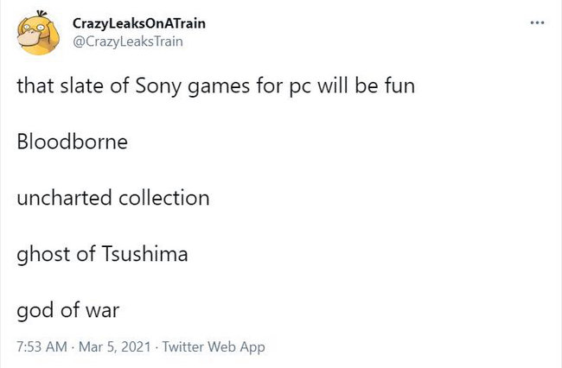Select the Mar 5, 2021 date link
Screen dimensions: 562x368
(x=115, y=347)
